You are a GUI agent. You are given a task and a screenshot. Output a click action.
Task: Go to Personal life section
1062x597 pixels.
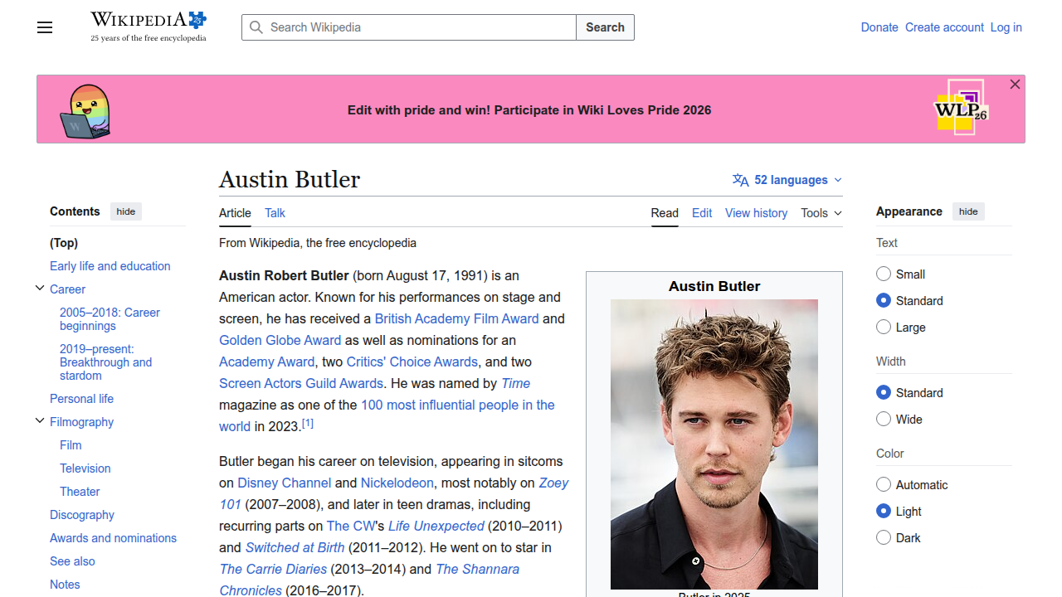[x=81, y=399]
